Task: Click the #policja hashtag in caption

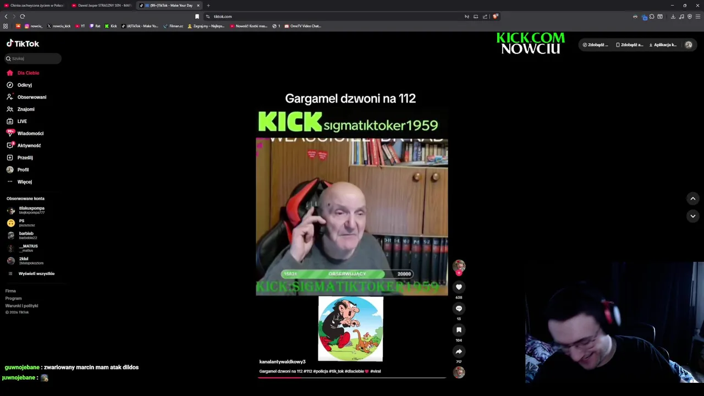Action: click(x=321, y=372)
